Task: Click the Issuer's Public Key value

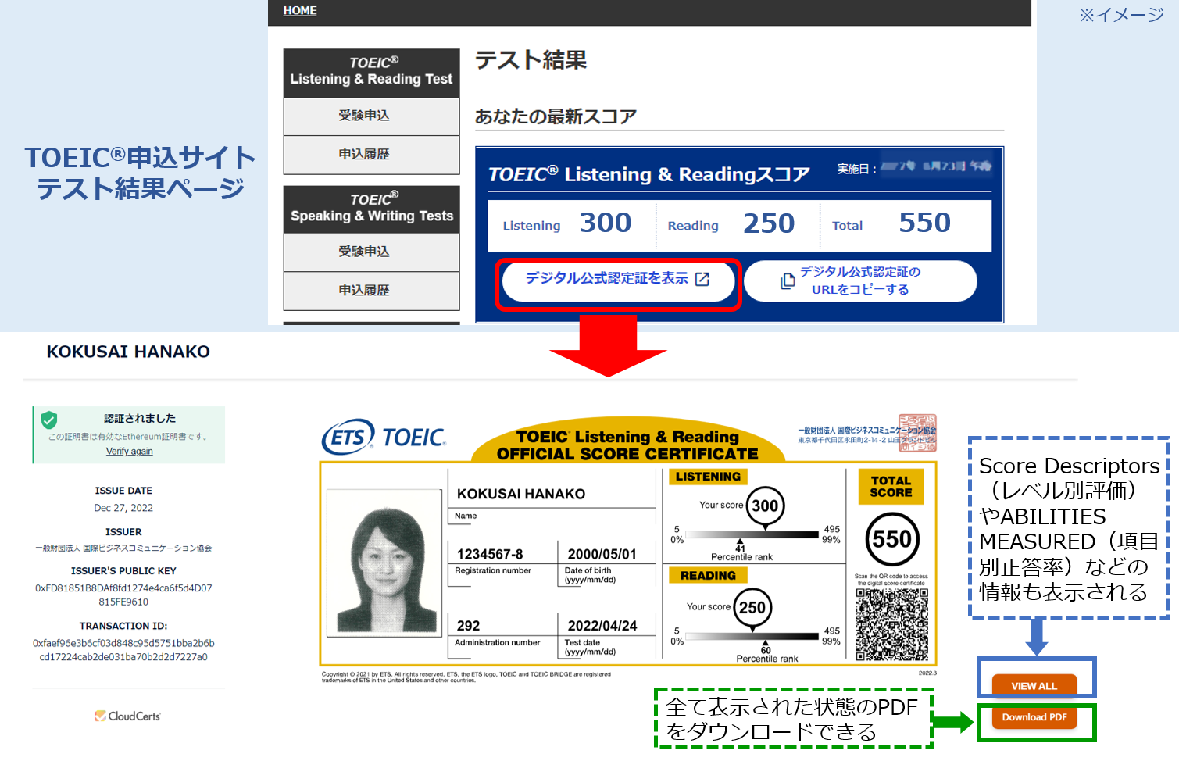Action: [123, 592]
